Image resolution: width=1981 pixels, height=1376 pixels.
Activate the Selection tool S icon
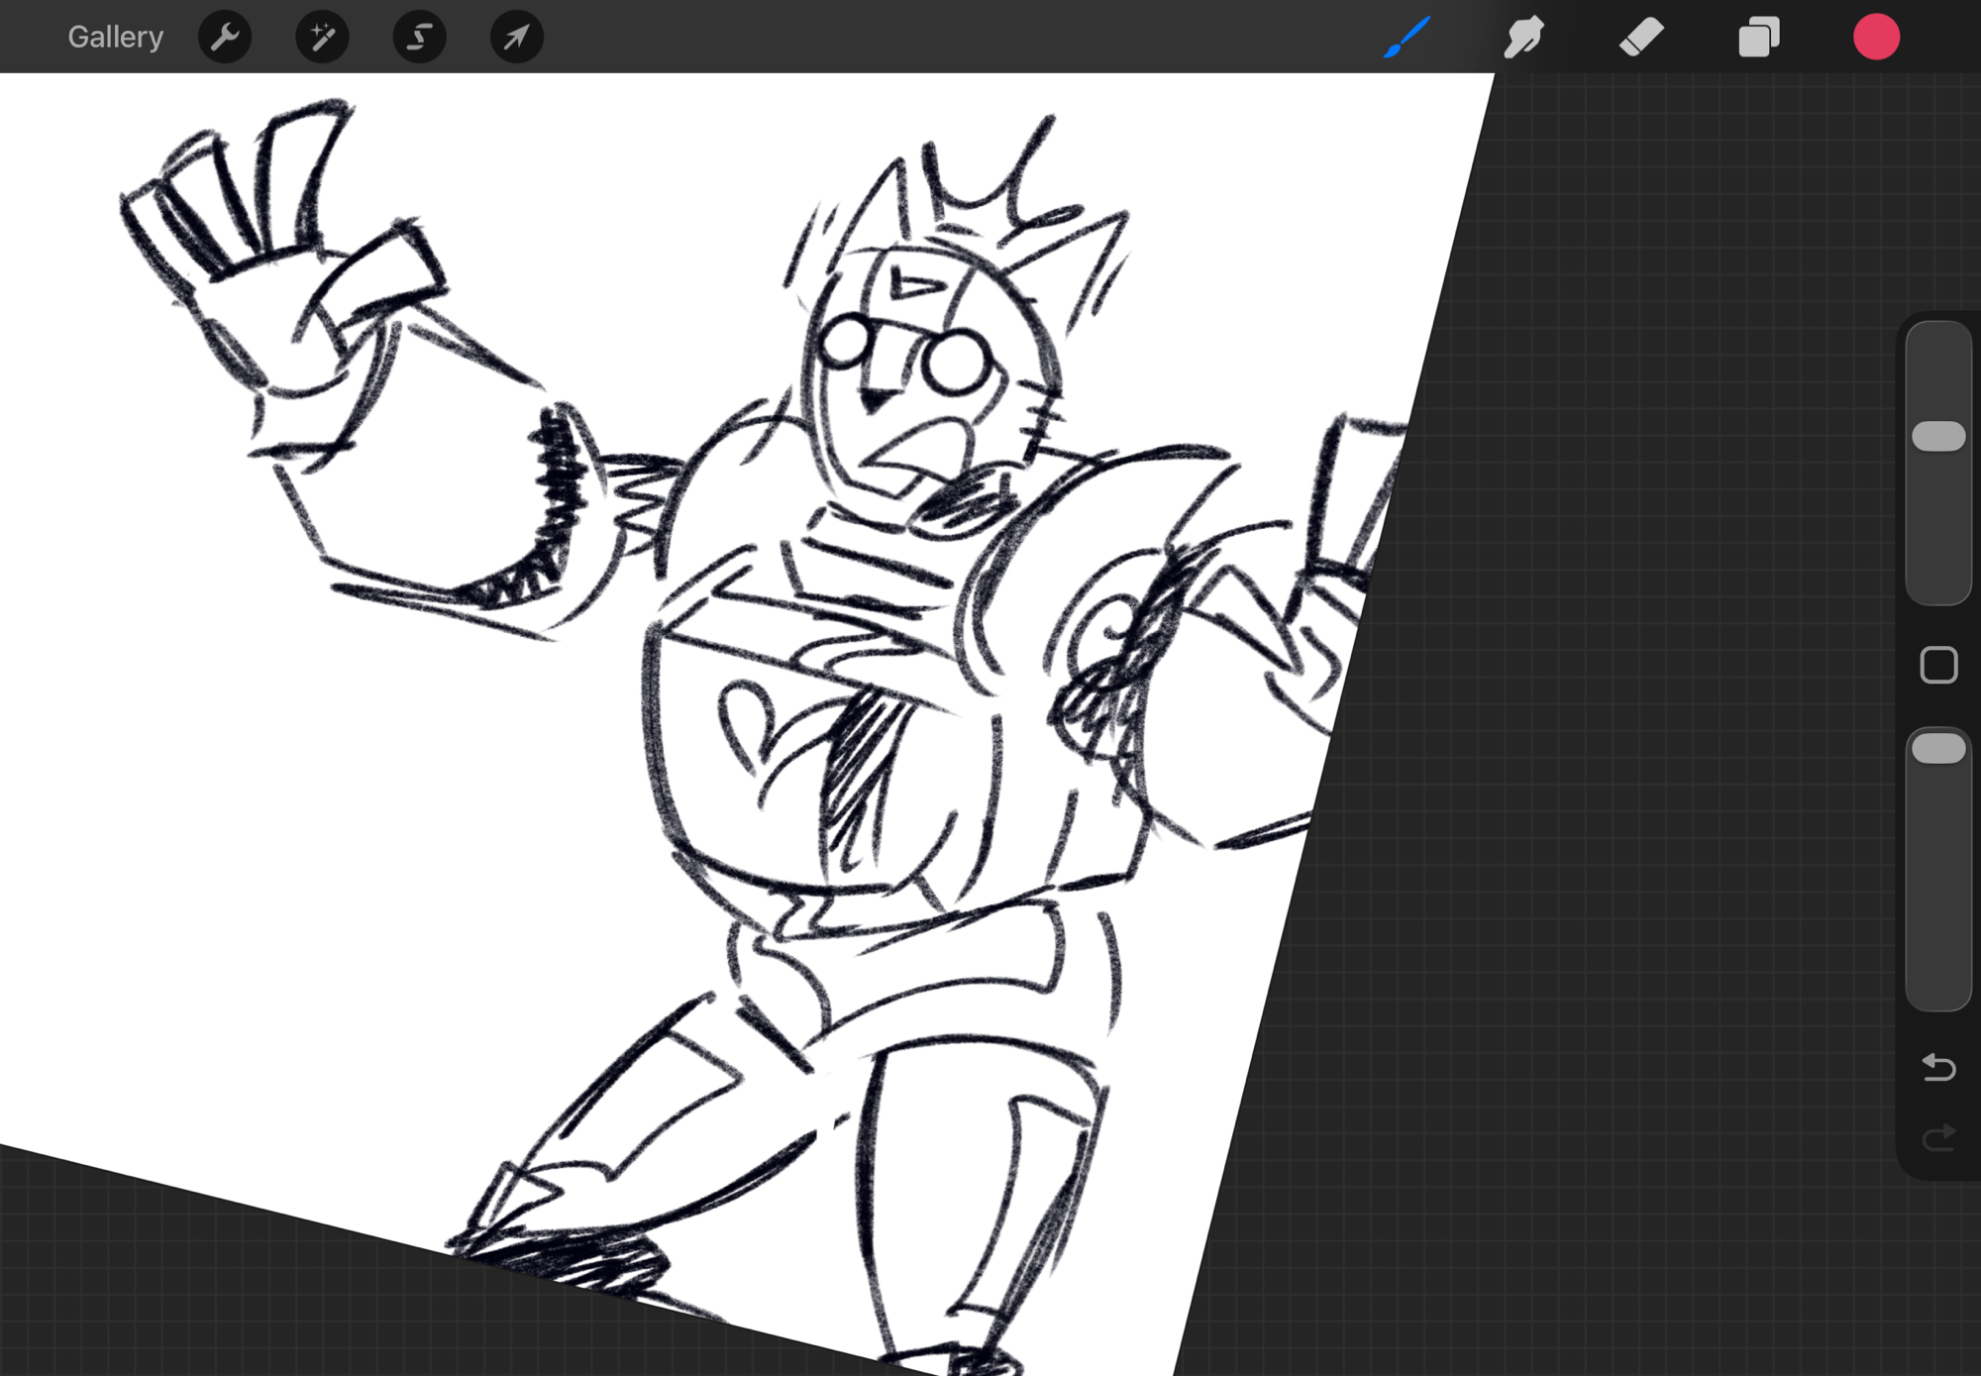point(419,38)
